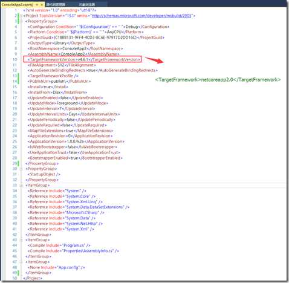Open the third document tab

click(87, 4)
